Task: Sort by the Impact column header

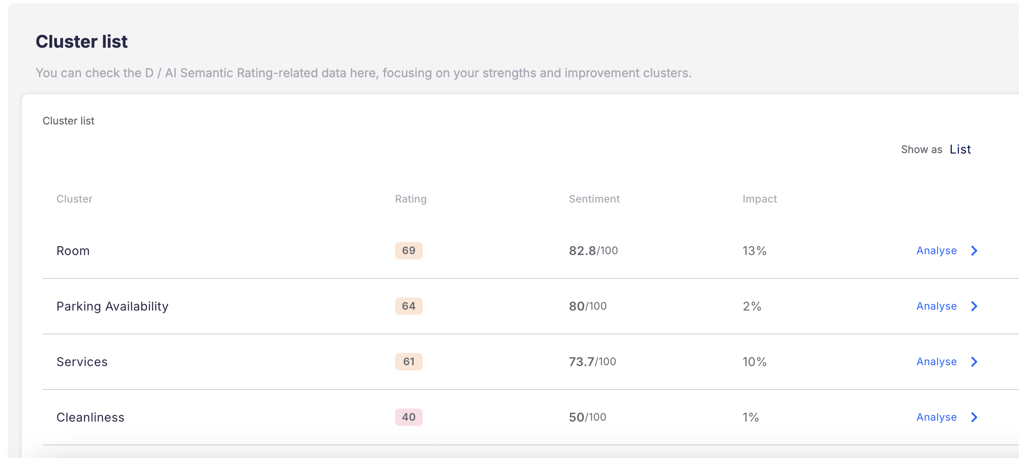Action: click(759, 199)
